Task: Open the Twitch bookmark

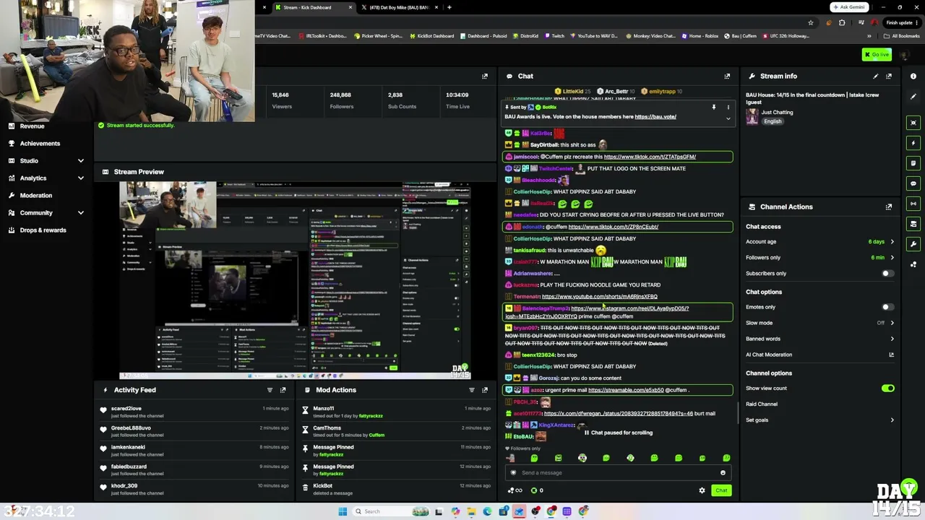Action: pos(554,36)
